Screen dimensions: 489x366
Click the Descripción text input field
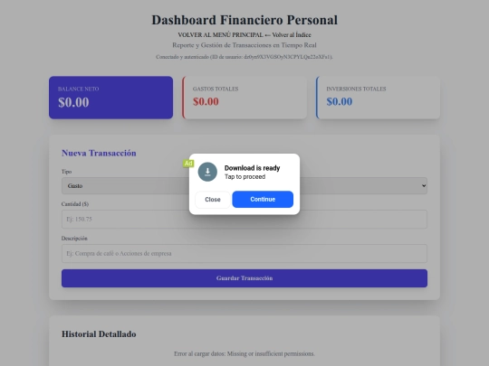[244, 253]
